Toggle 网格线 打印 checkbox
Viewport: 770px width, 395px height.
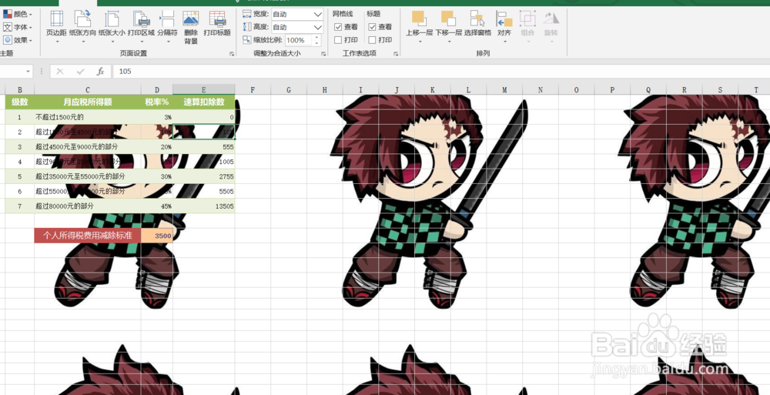[x=338, y=40]
